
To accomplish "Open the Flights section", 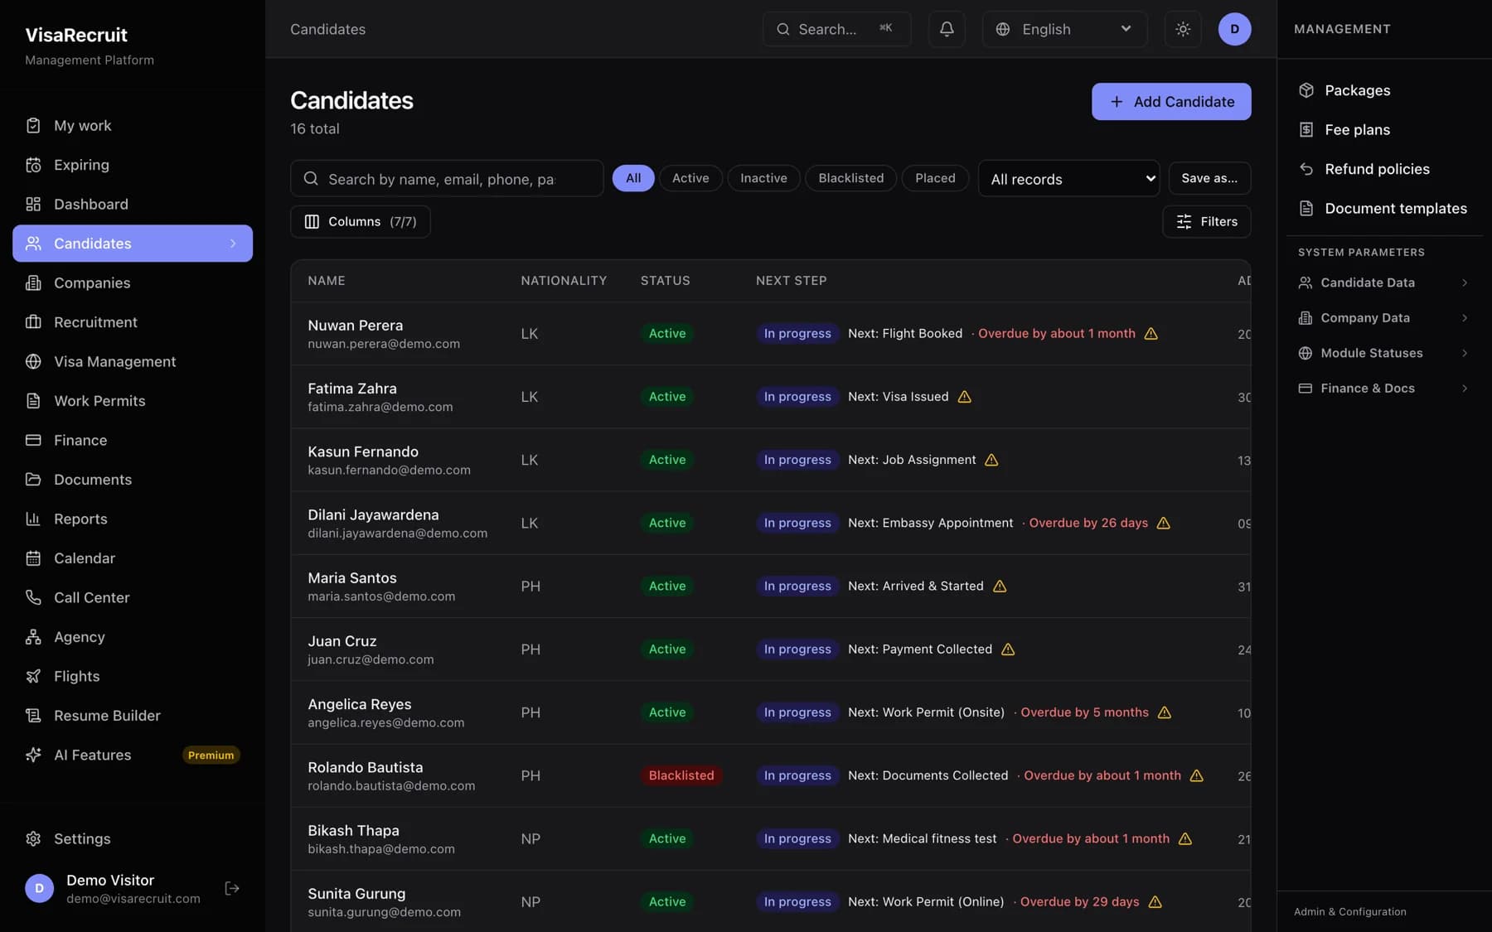I will (133, 676).
